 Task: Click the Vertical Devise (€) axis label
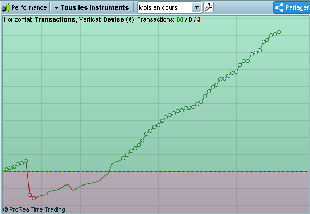point(106,19)
